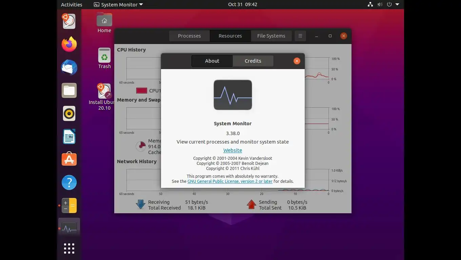Switch to Processes tab
Viewport: 461px width, 260px height.
click(189, 36)
